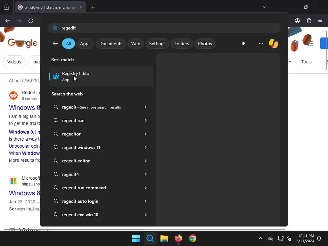Click the Reddit result icon
328x246 pixels.
click(x=13, y=95)
